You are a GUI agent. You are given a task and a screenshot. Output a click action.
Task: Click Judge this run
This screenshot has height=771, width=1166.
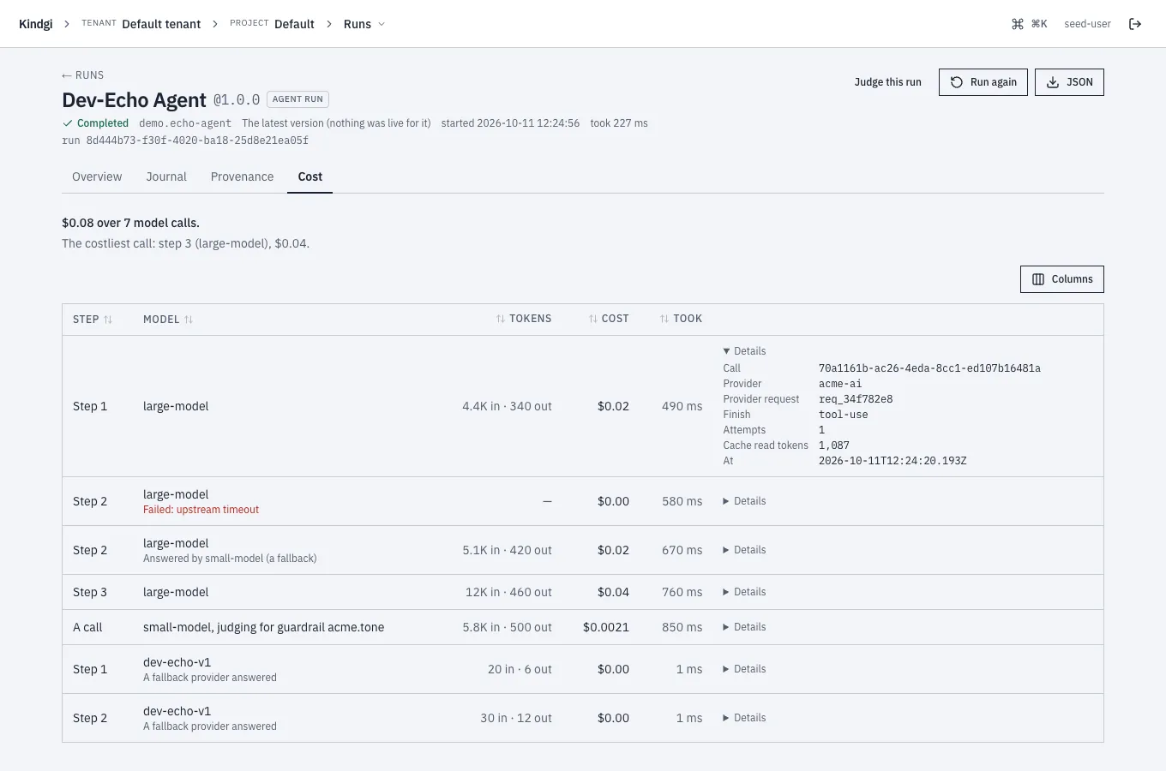pos(887,82)
